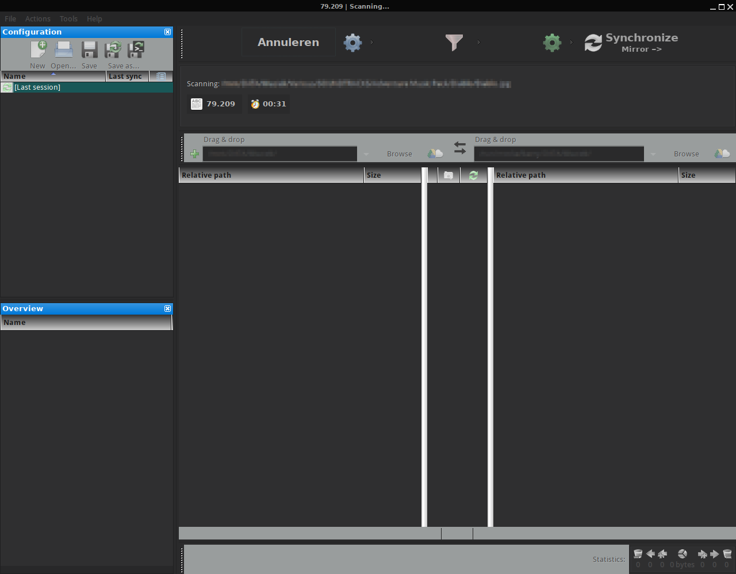Expand sync variant arrow next to green gear
Image resolution: width=736 pixels, height=574 pixels.
tap(571, 42)
